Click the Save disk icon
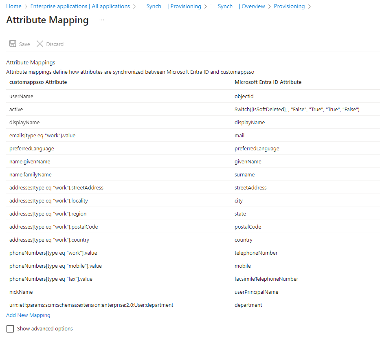Image resolution: width=380 pixels, height=339 pixels. click(13, 44)
